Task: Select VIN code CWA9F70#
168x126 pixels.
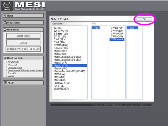Action: tap(117, 34)
